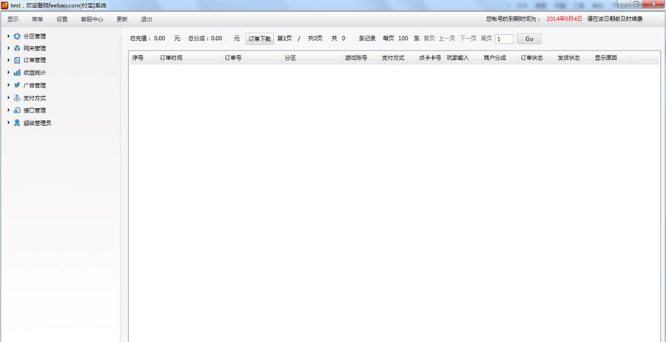666x342 pixels.
Task: Select the 收益统计 tree label
Action: point(35,73)
